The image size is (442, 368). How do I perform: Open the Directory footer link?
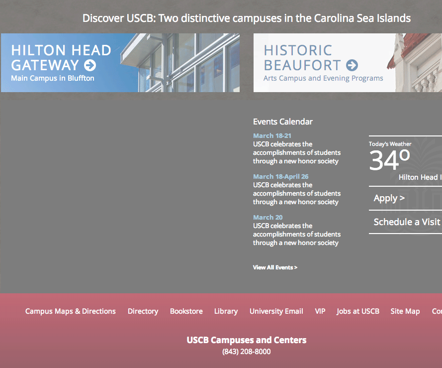pos(143,311)
